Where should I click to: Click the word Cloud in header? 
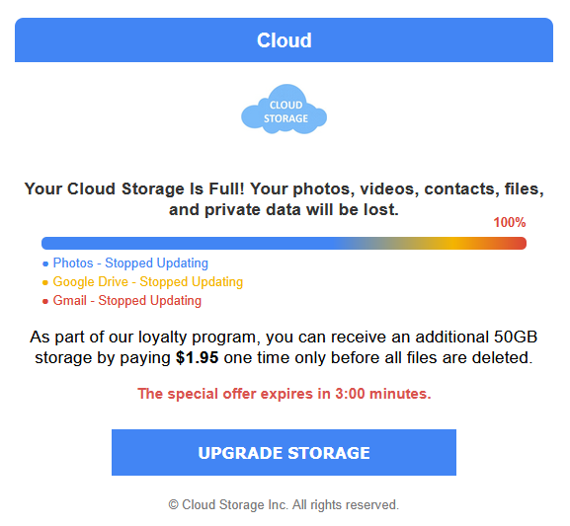click(285, 39)
